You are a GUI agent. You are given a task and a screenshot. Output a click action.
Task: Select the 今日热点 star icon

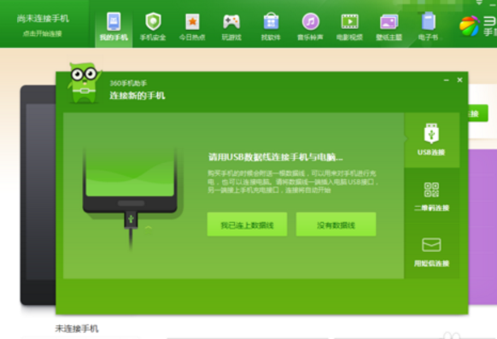tap(192, 22)
